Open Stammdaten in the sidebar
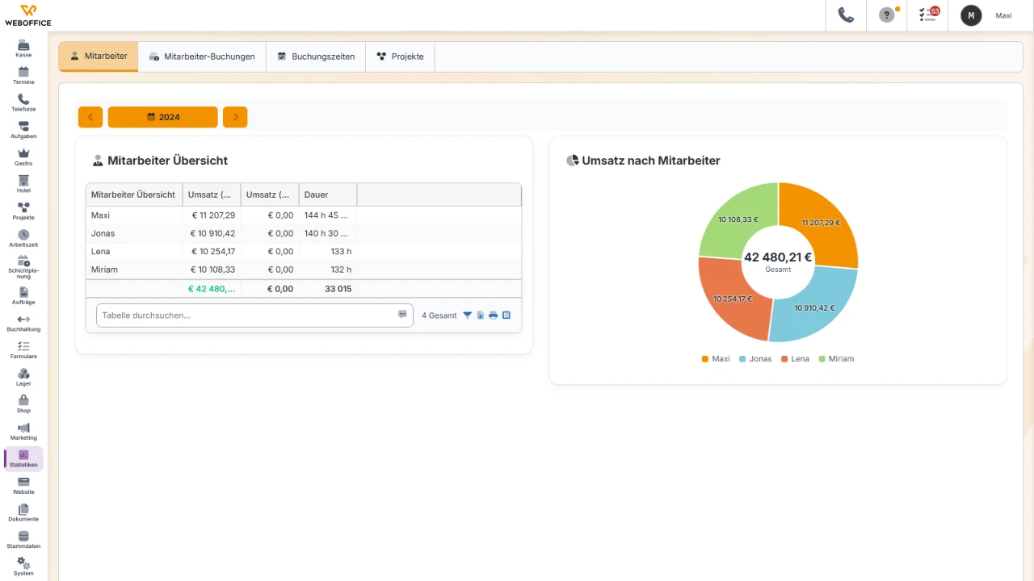The height and width of the screenshot is (581, 1034). [23, 540]
